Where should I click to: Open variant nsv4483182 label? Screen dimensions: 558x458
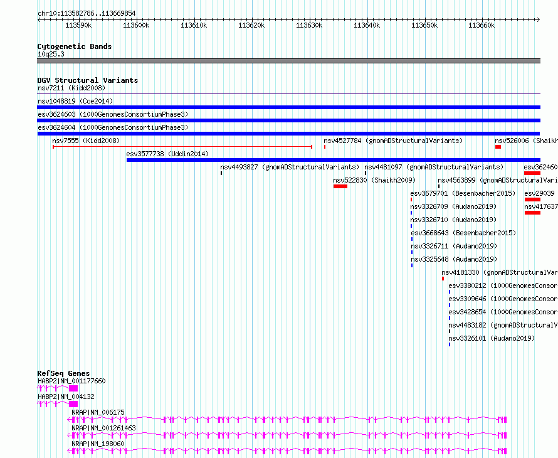[503, 325]
